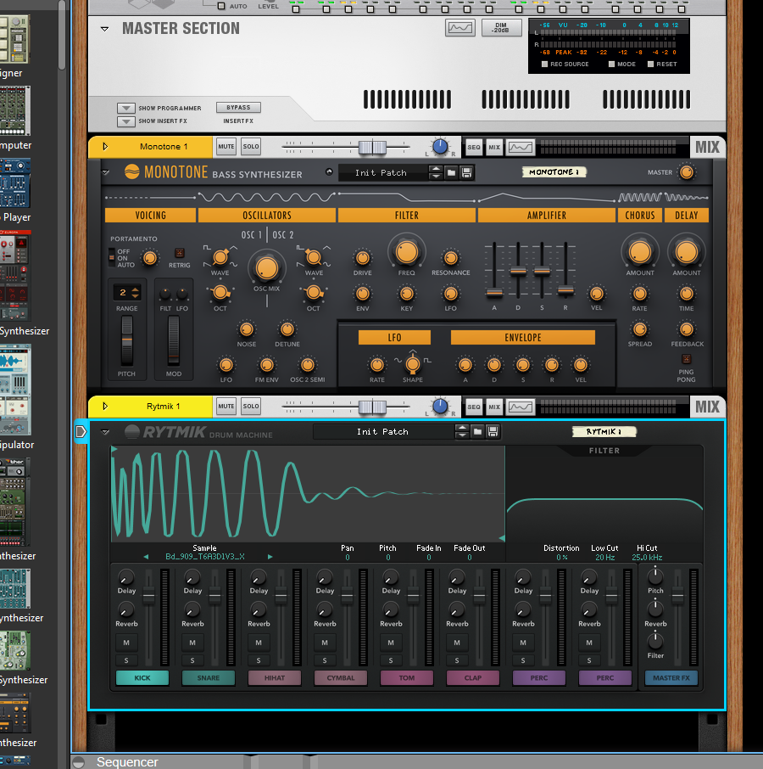Viewport: 763px width, 769px height.
Task: Select the TOM drum channel tab
Action: pos(407,678)
